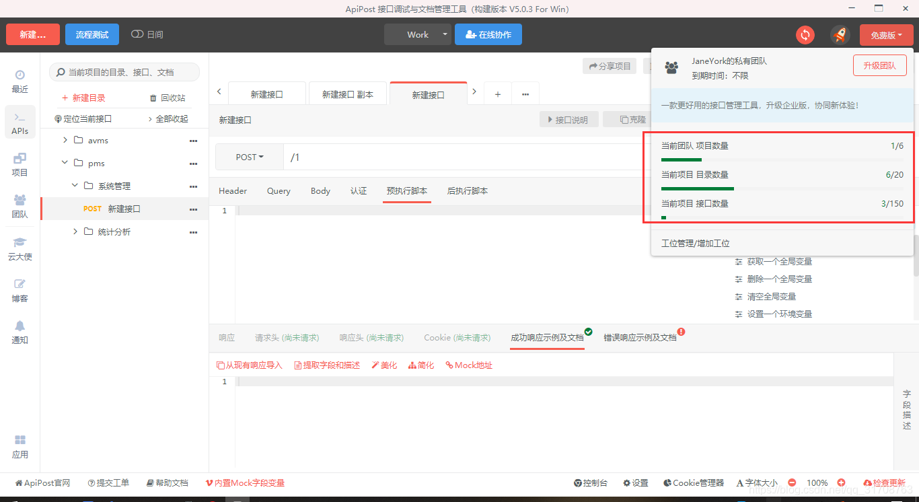Click 新建目录 link
919x502 pixels.
83,98
